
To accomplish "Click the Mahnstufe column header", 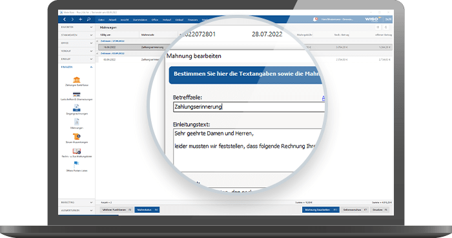I will [148, 35].
